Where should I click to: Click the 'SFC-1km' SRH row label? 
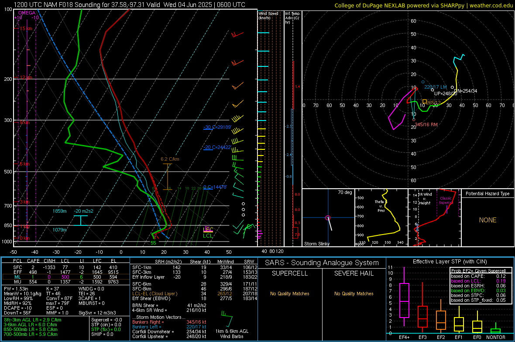[x=142, y=267]
